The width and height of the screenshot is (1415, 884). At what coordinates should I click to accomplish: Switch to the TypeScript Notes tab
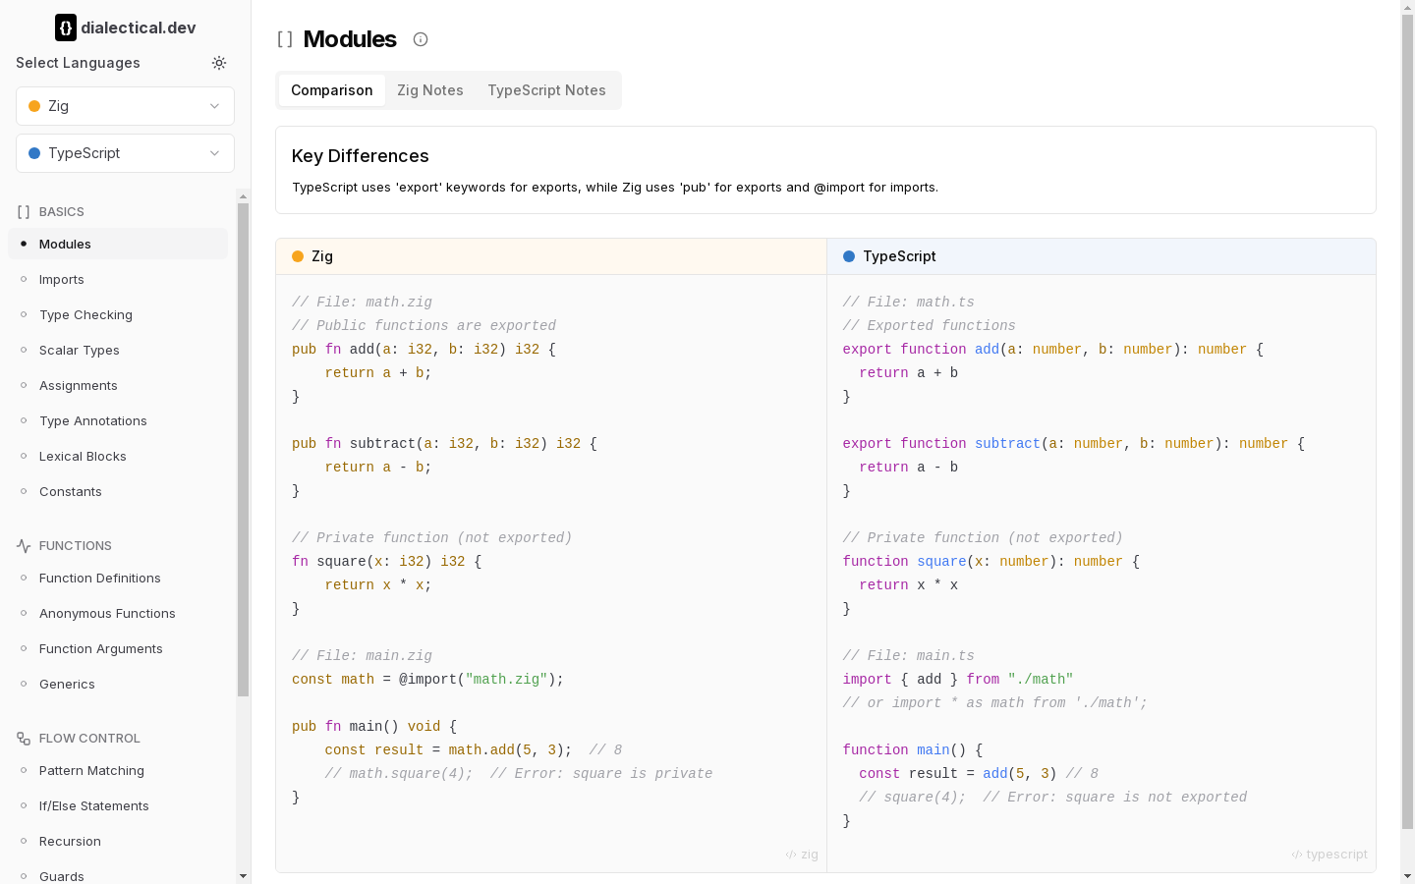coord(546,90)
